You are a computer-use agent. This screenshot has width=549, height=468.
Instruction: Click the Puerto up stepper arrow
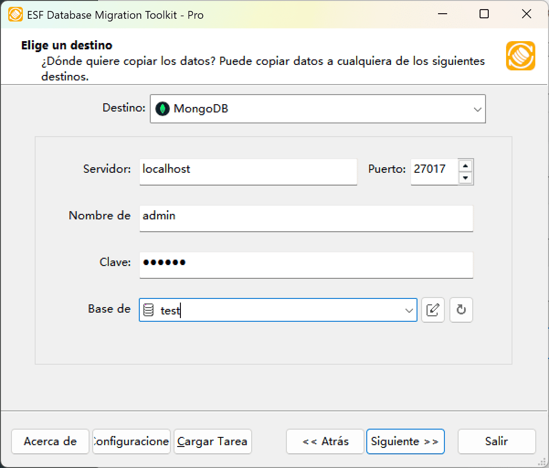click(466, 166)
